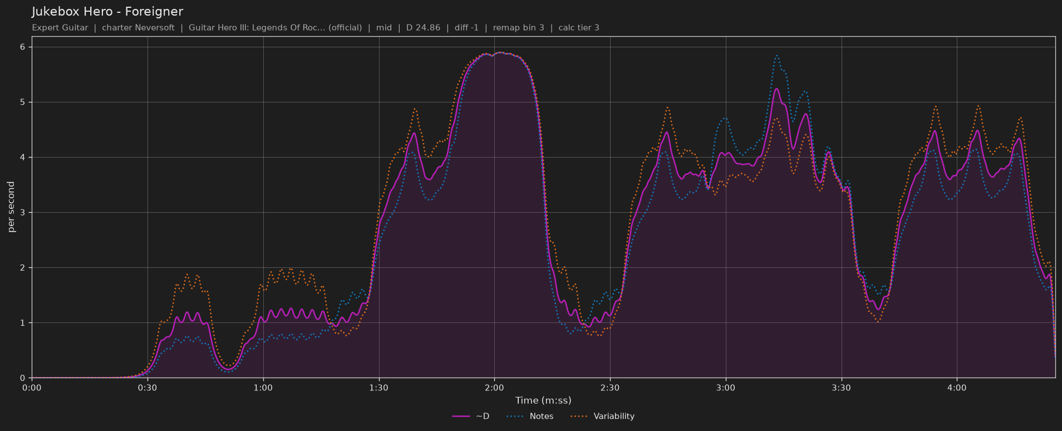Click the 1:30 x-axis tick label

coord(379,388)
